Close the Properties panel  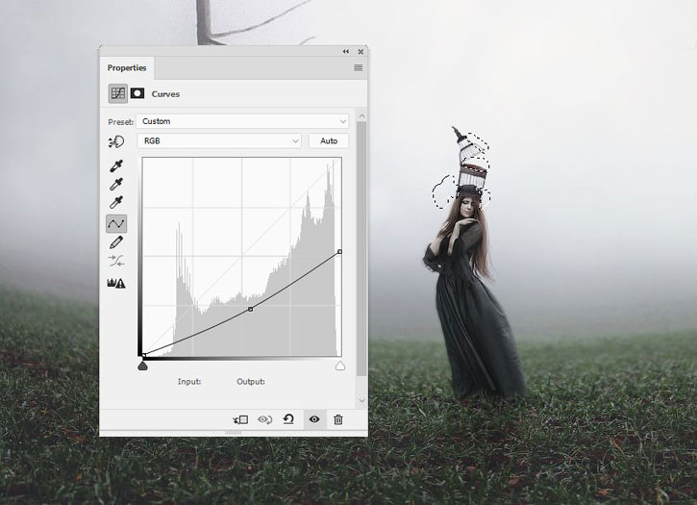(361, 52)
